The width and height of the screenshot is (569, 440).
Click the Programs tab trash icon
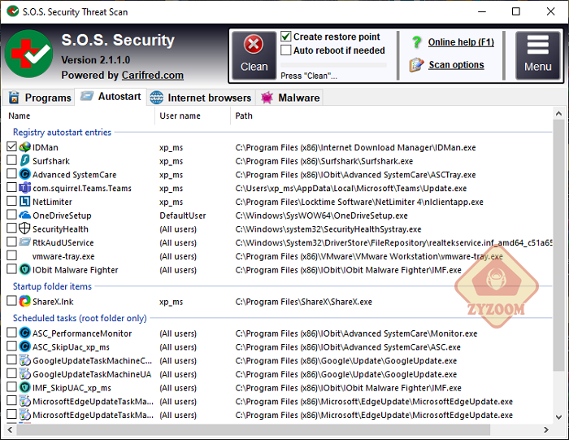(14, 98)
